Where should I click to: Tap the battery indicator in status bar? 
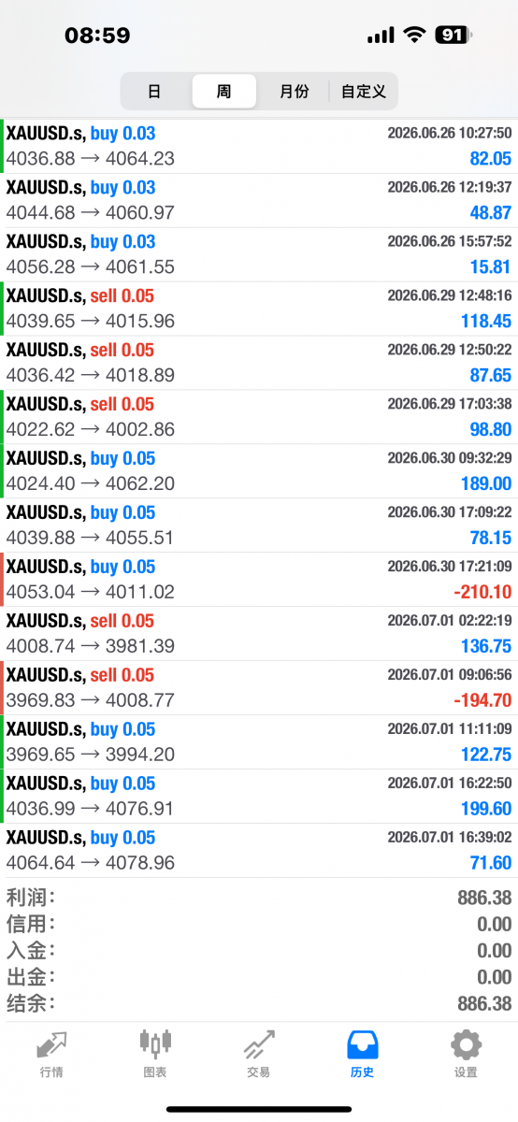pos(453,35)
